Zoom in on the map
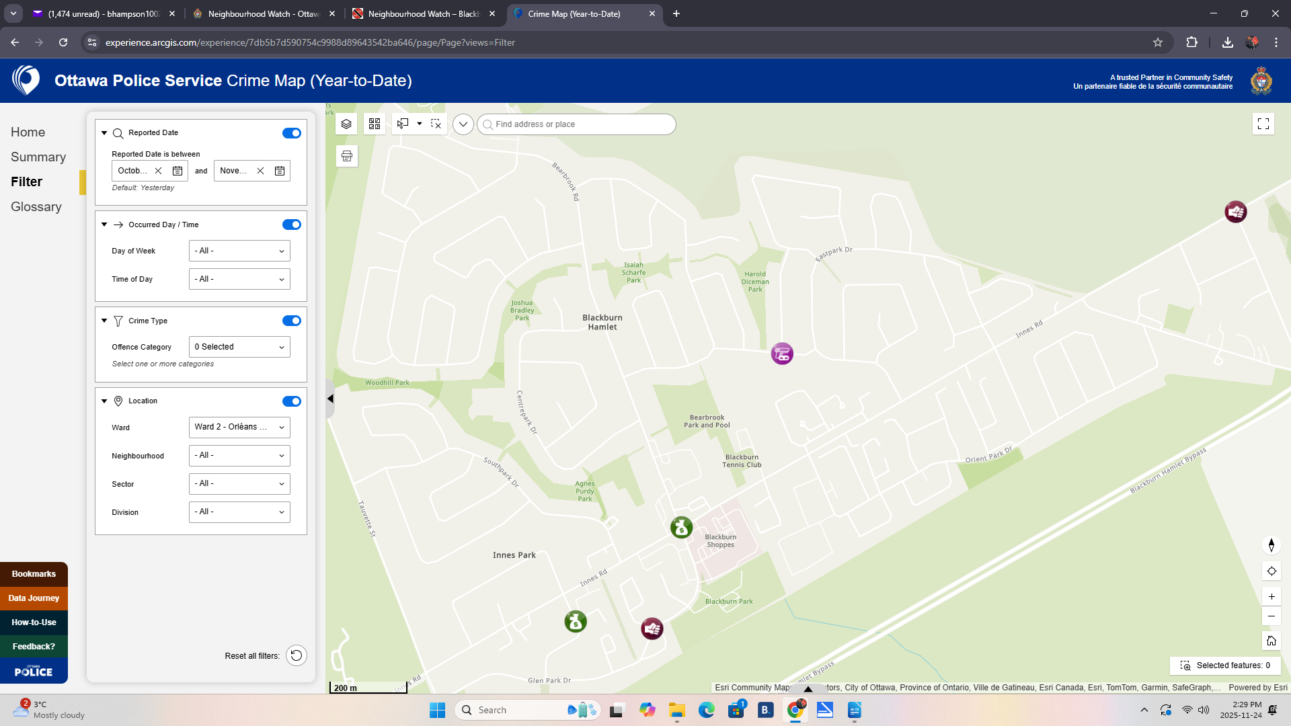This screenshot has width=1291, height=726. coord(1271,596)
